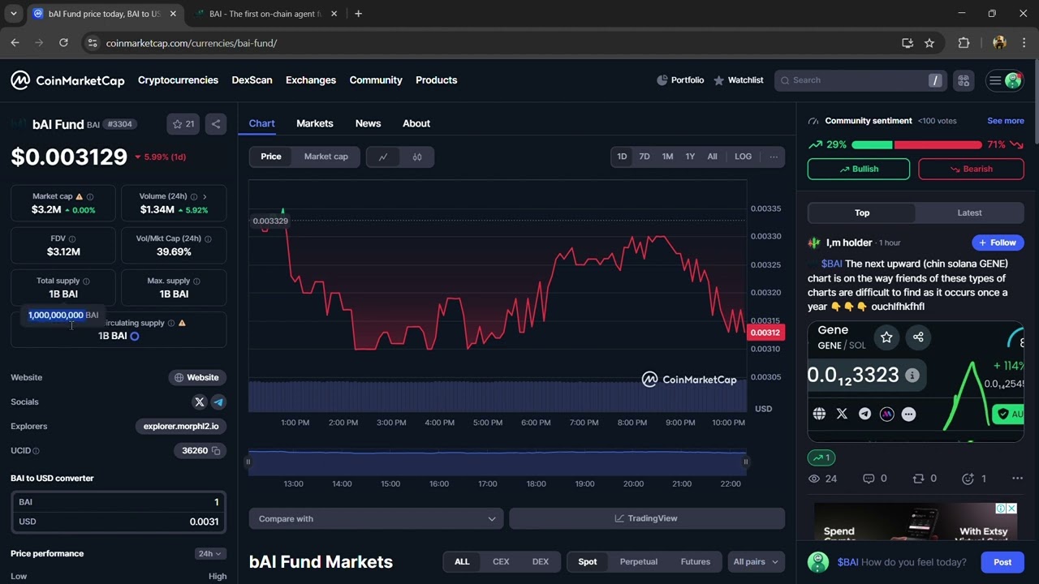
Task: Click right handle of chart range slider
Action: tap(745, 462)
